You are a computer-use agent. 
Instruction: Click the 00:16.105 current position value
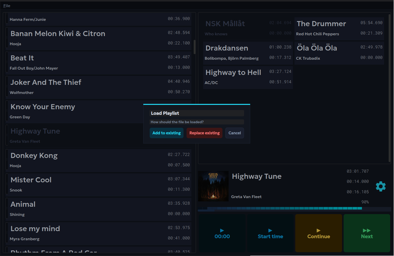point(358,192)
